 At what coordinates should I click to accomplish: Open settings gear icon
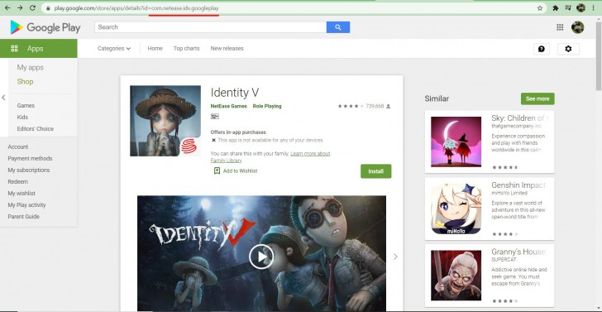pyautogui.click(x=568, y=49)
